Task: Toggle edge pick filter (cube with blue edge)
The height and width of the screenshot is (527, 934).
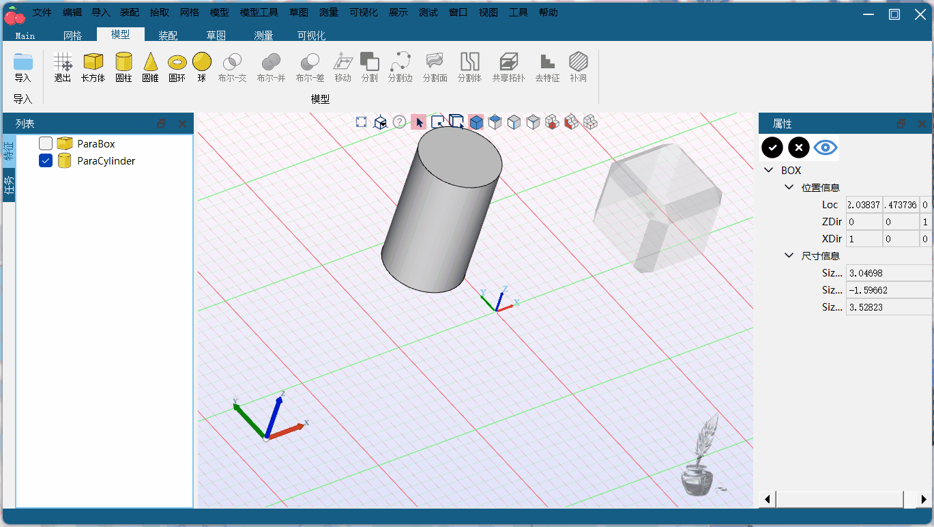Action: (514, 122)
